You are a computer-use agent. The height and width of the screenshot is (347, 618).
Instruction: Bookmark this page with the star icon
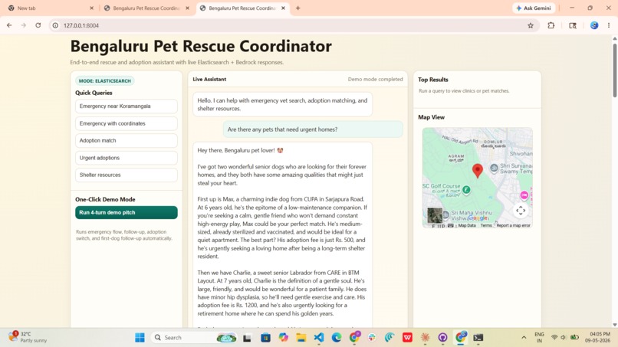(531, 25)
